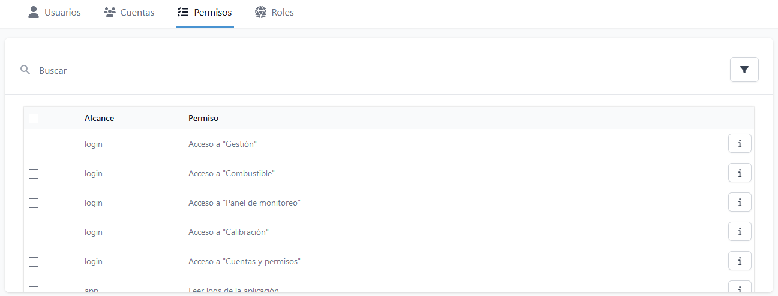Click the Roles icon in navigation

click(x=260, y=12)
